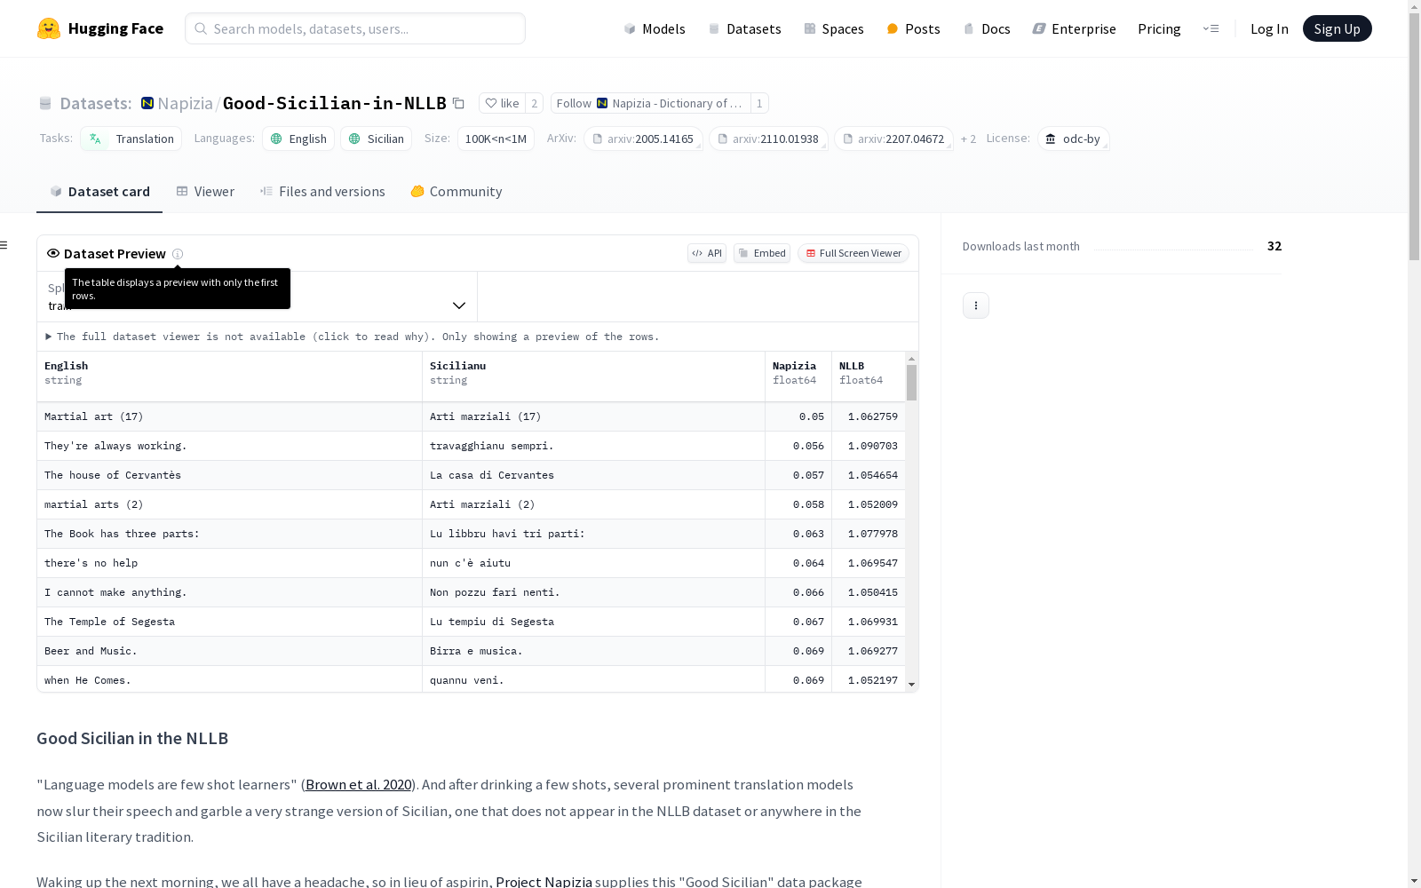The height and width of the screenshot is (888, 1421).
Task: Click the Sign Up button
Action: (x=1338, y=28)
